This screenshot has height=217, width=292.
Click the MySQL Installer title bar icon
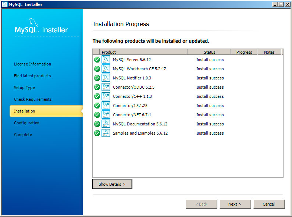(x=5, y=4)
